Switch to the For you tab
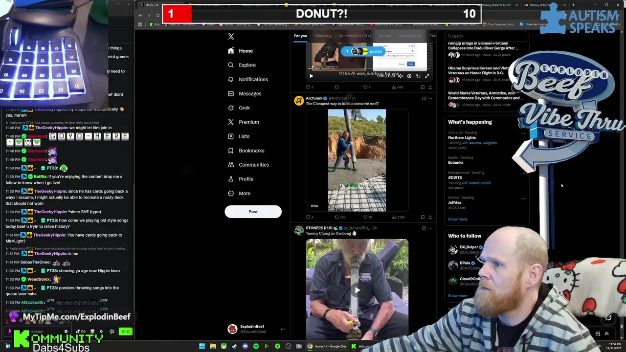 (300, 36)
